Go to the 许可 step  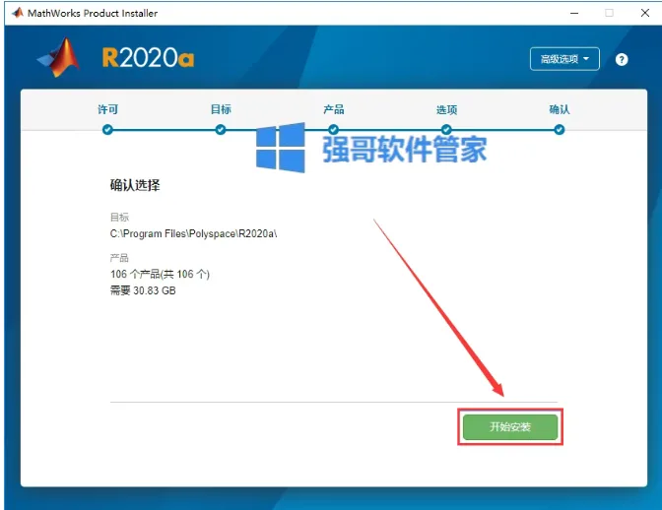click(107, 109)
